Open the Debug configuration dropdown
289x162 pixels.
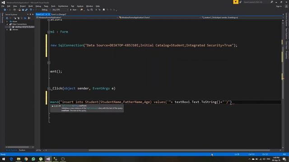46,10
